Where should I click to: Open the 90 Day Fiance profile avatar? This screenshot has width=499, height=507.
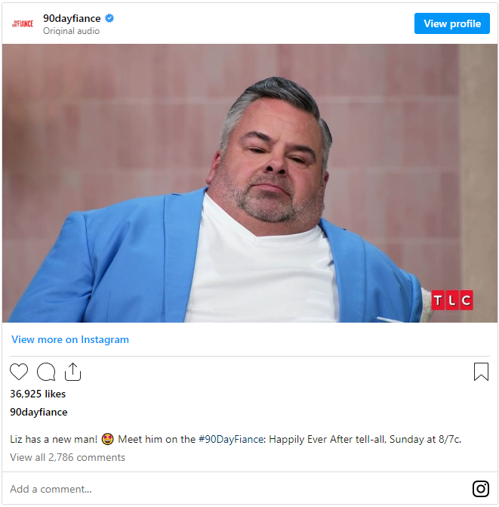(x=23, y=23)
